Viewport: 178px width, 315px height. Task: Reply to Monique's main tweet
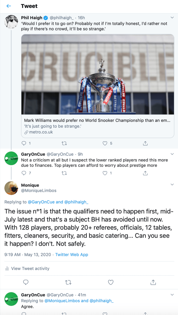[x=26, y=282]
